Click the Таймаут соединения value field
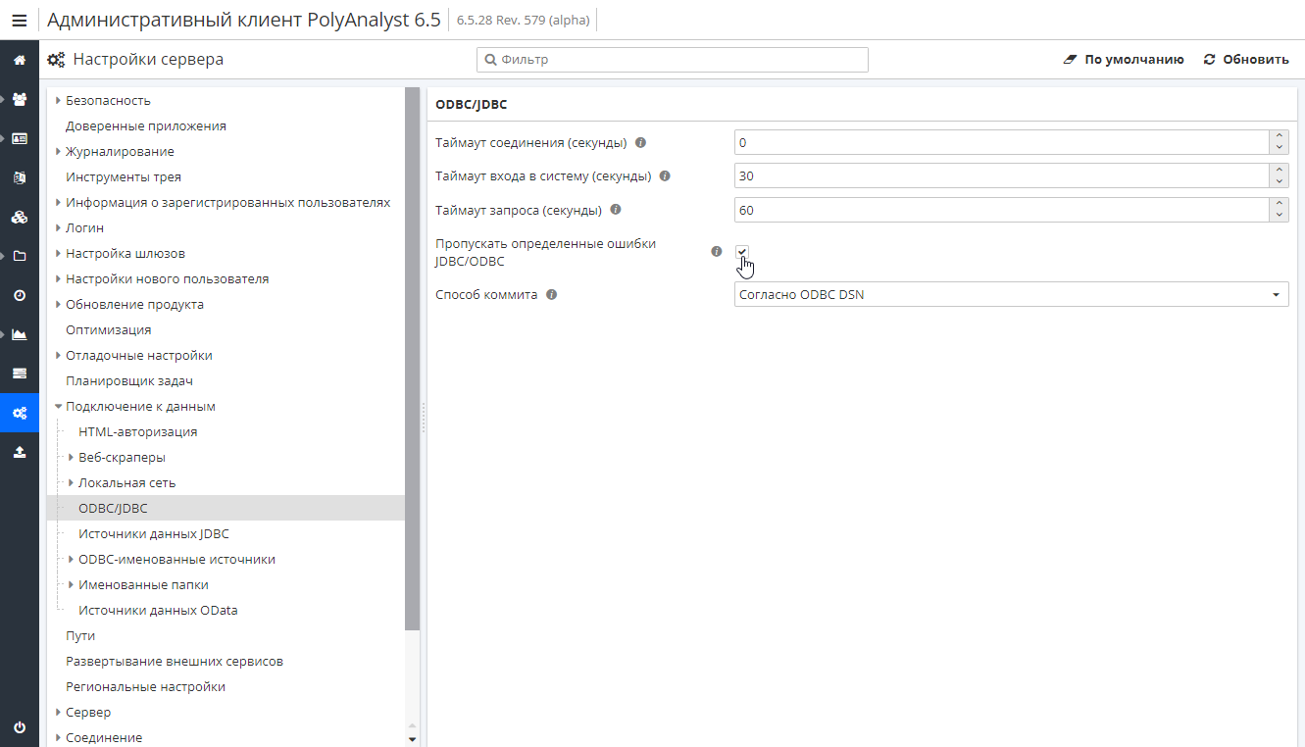Viewport: 1305px width, 747px height. click(x=1001, y=142)
